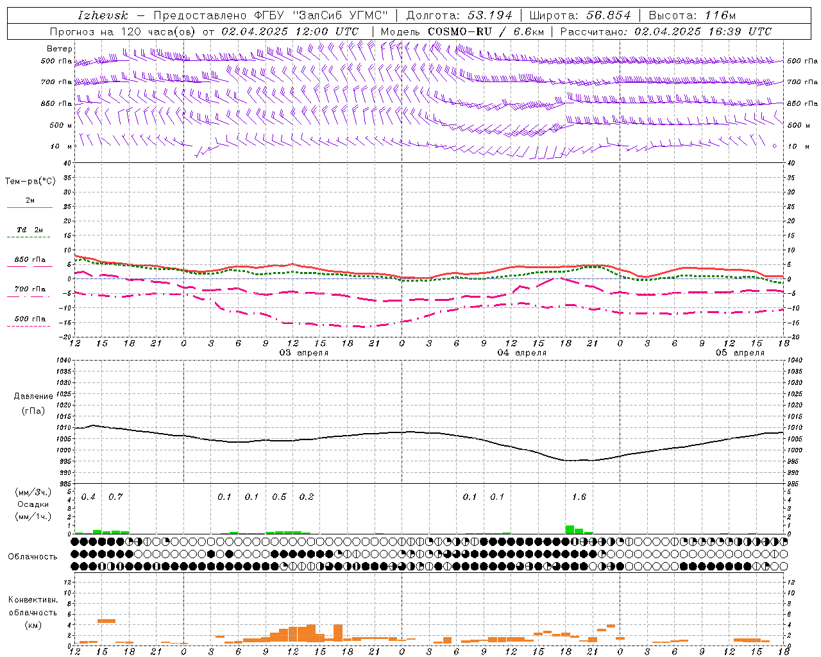Click the (мм/3ч.) precipitation unit label

coord(33,493)
